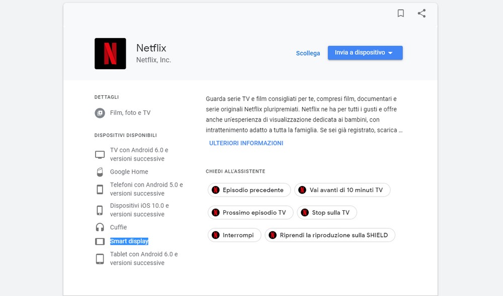Open the Invia a dispositivo dropdown
503x296 pixels.
pos(365,53)
